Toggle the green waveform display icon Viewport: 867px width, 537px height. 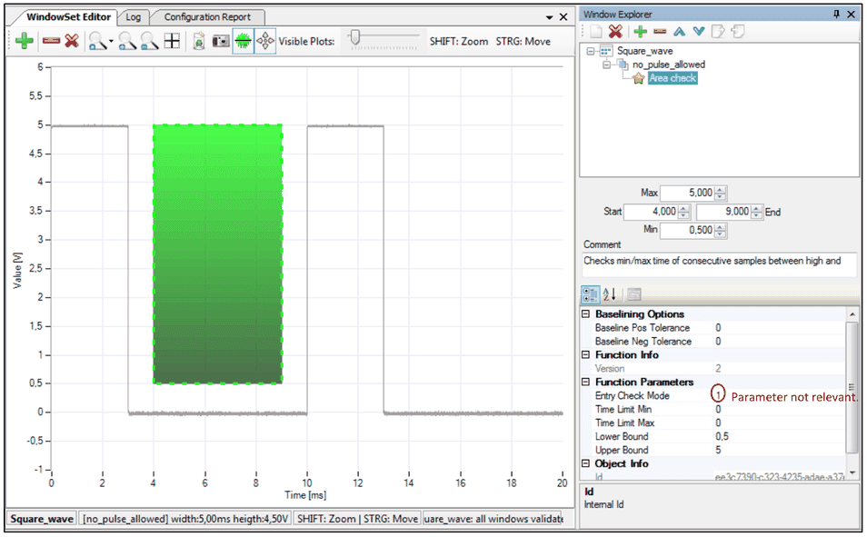click(x=243, y=41)
